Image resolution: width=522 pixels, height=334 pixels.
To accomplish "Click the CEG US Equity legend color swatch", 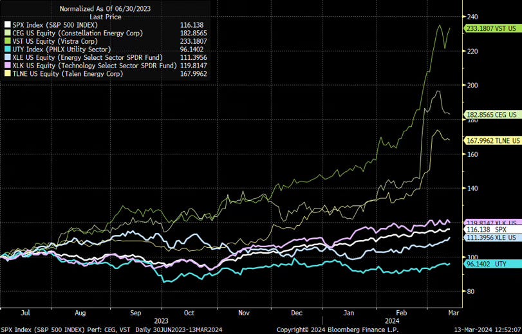I will tap(7, 33).
